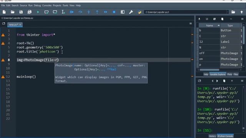The width and height of the screenshot is (246, 138).
Task: Open the IPython console options menu
Action: (242, 81)
